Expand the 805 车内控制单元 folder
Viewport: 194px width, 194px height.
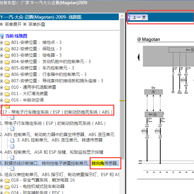click(1, 68)
